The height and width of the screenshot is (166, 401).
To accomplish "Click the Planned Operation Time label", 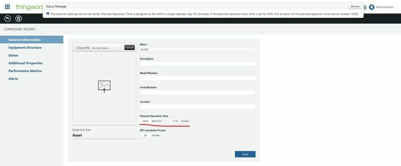I will pyautogui.click(x=154, y=116).
